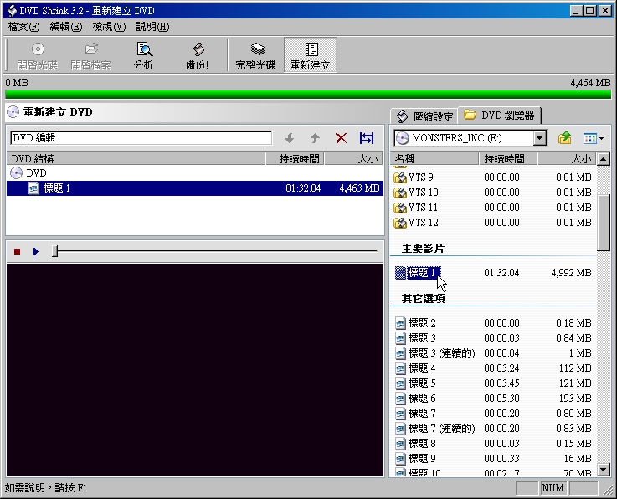Click the structure pane 大小 column header
The width and height of the screenshot is (617, 499).
tap(354, 159)
